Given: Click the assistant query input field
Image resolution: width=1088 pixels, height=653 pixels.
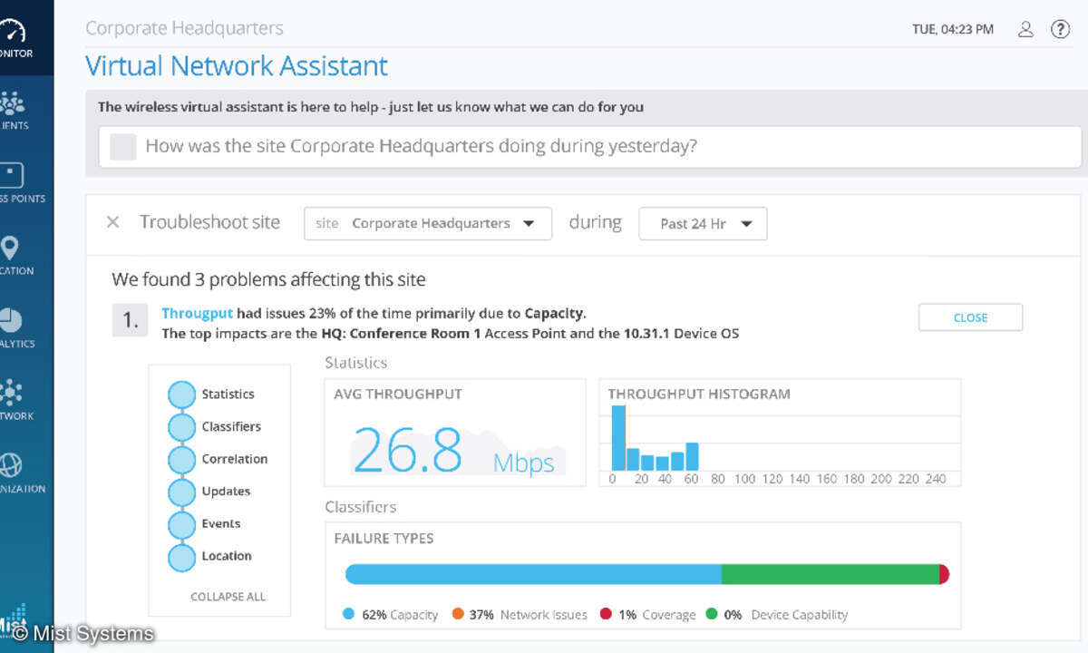Looking at the screenshot, I should pos(589,146).
